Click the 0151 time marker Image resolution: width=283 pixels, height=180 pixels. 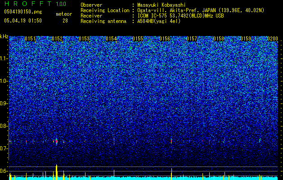tap(30, 39)
